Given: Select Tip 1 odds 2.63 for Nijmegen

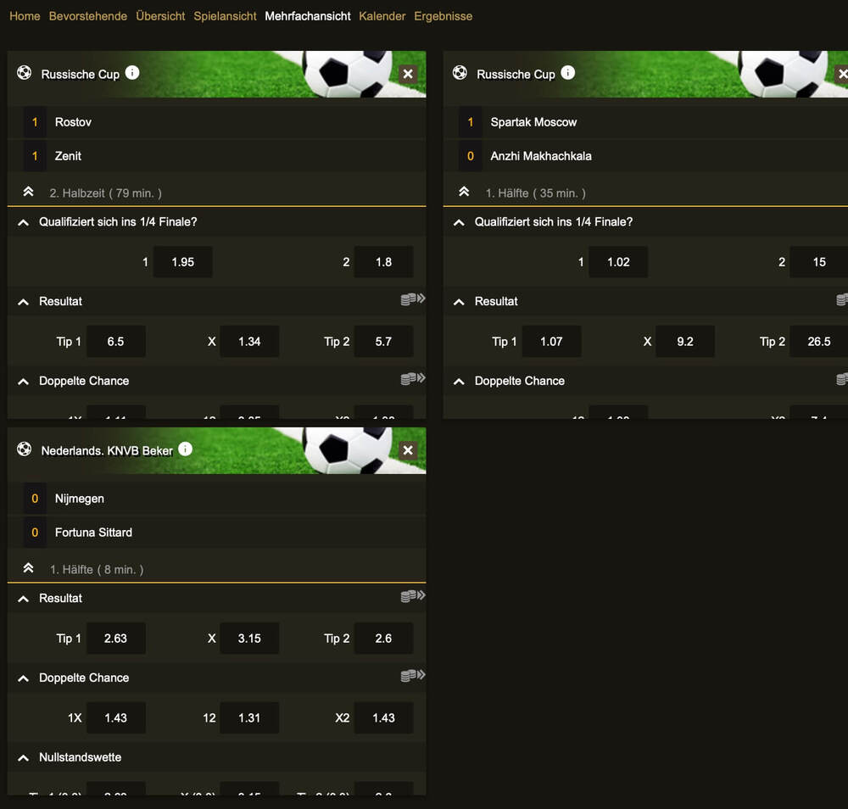Looking at the screenshot, I should pos(115,638).
